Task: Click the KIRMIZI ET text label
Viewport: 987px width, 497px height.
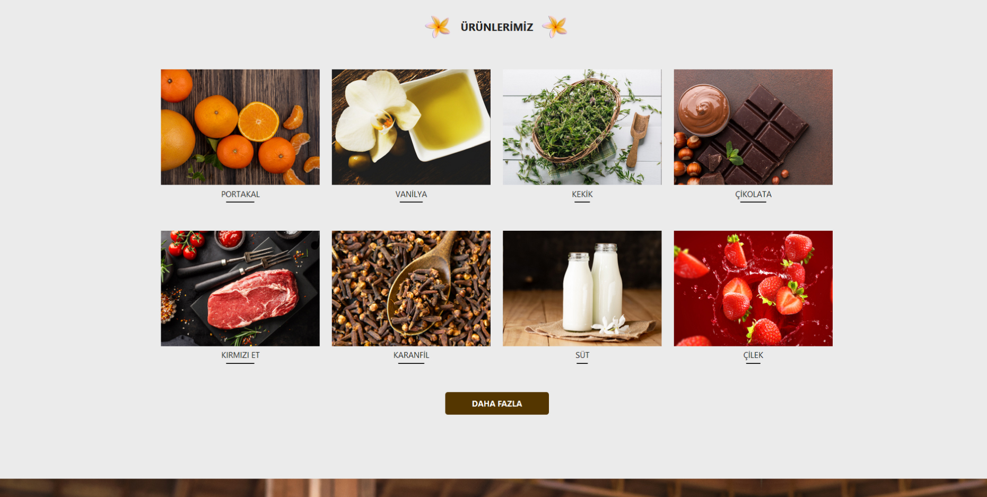Action: point(240,355)
